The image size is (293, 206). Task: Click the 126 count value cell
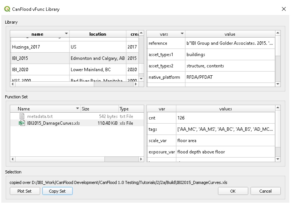click(226, 118)
